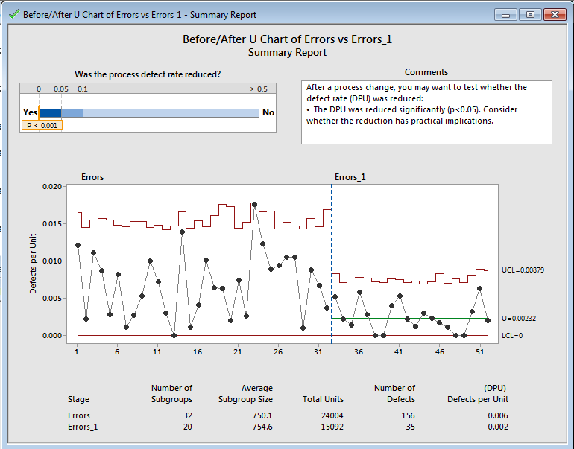574x449 pixels.
Task: Click the 'No' label on the p-value bar
Action: [268, 112]
